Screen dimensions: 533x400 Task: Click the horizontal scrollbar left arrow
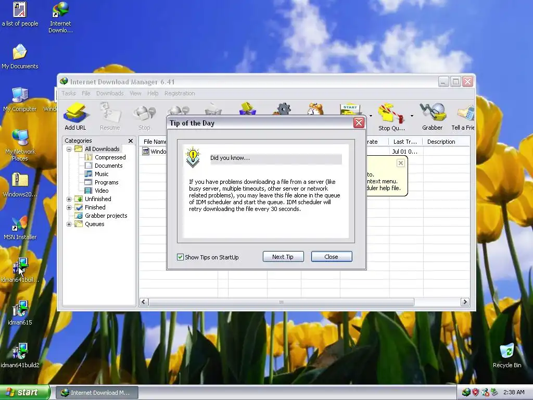coord(144,302)
